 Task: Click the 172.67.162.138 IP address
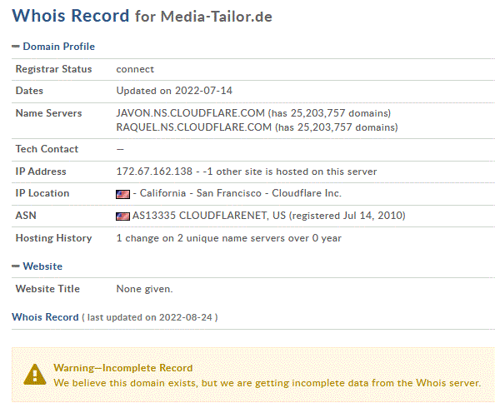coord(154,172)
